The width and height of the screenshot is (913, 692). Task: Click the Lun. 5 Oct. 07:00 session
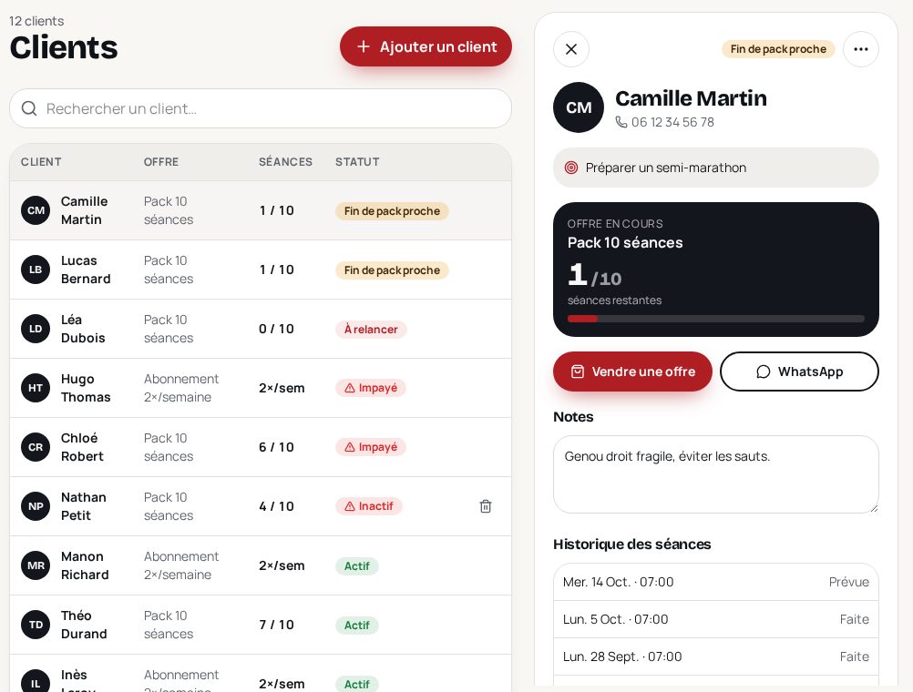715,619
